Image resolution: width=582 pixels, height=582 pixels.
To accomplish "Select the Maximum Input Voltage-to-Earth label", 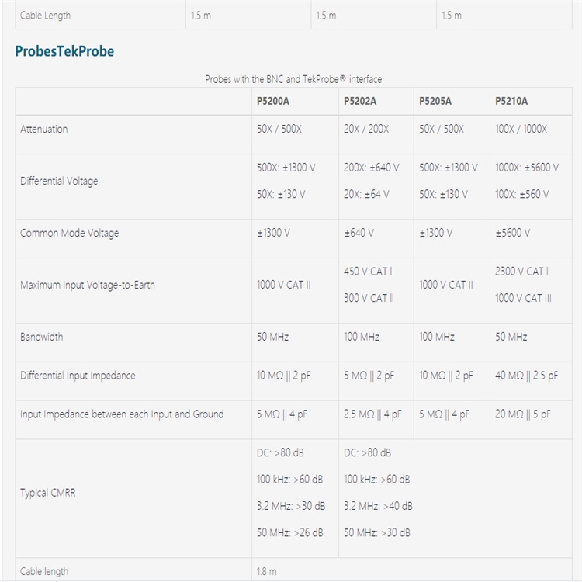I will tap(87, 285).
